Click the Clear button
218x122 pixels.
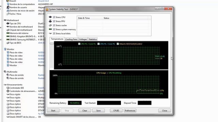(x=85, y=111)
